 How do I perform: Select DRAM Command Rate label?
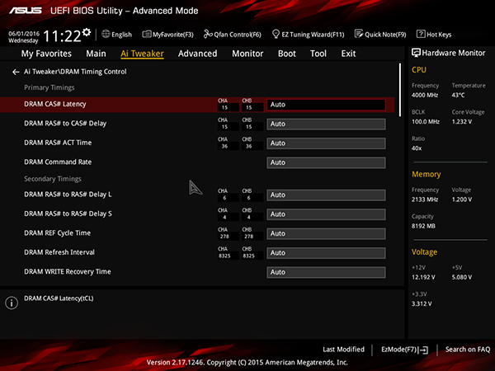pos(58,162)
